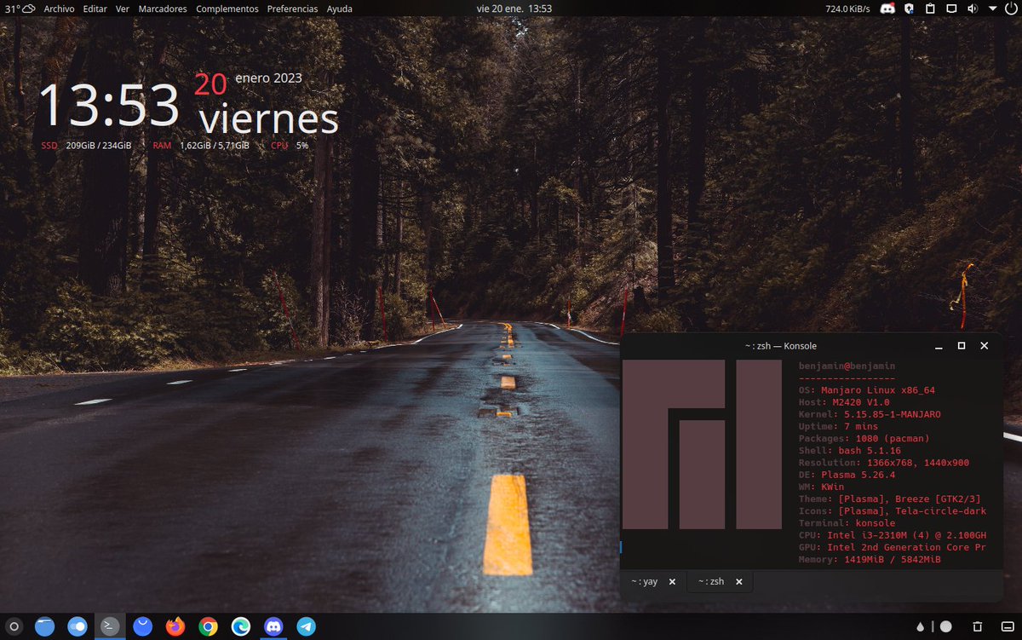This screenshot has width=1022, height=640.
Task: Open the Preferencias menu
Action: point(292,9)
